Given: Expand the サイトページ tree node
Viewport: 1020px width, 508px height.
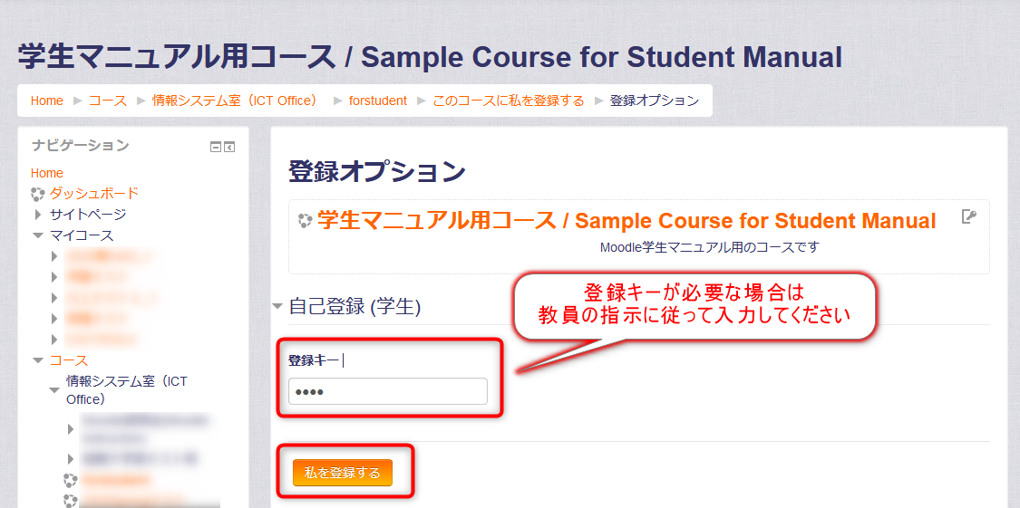Looking at the screenshot, I should click(x=38, y=215).
